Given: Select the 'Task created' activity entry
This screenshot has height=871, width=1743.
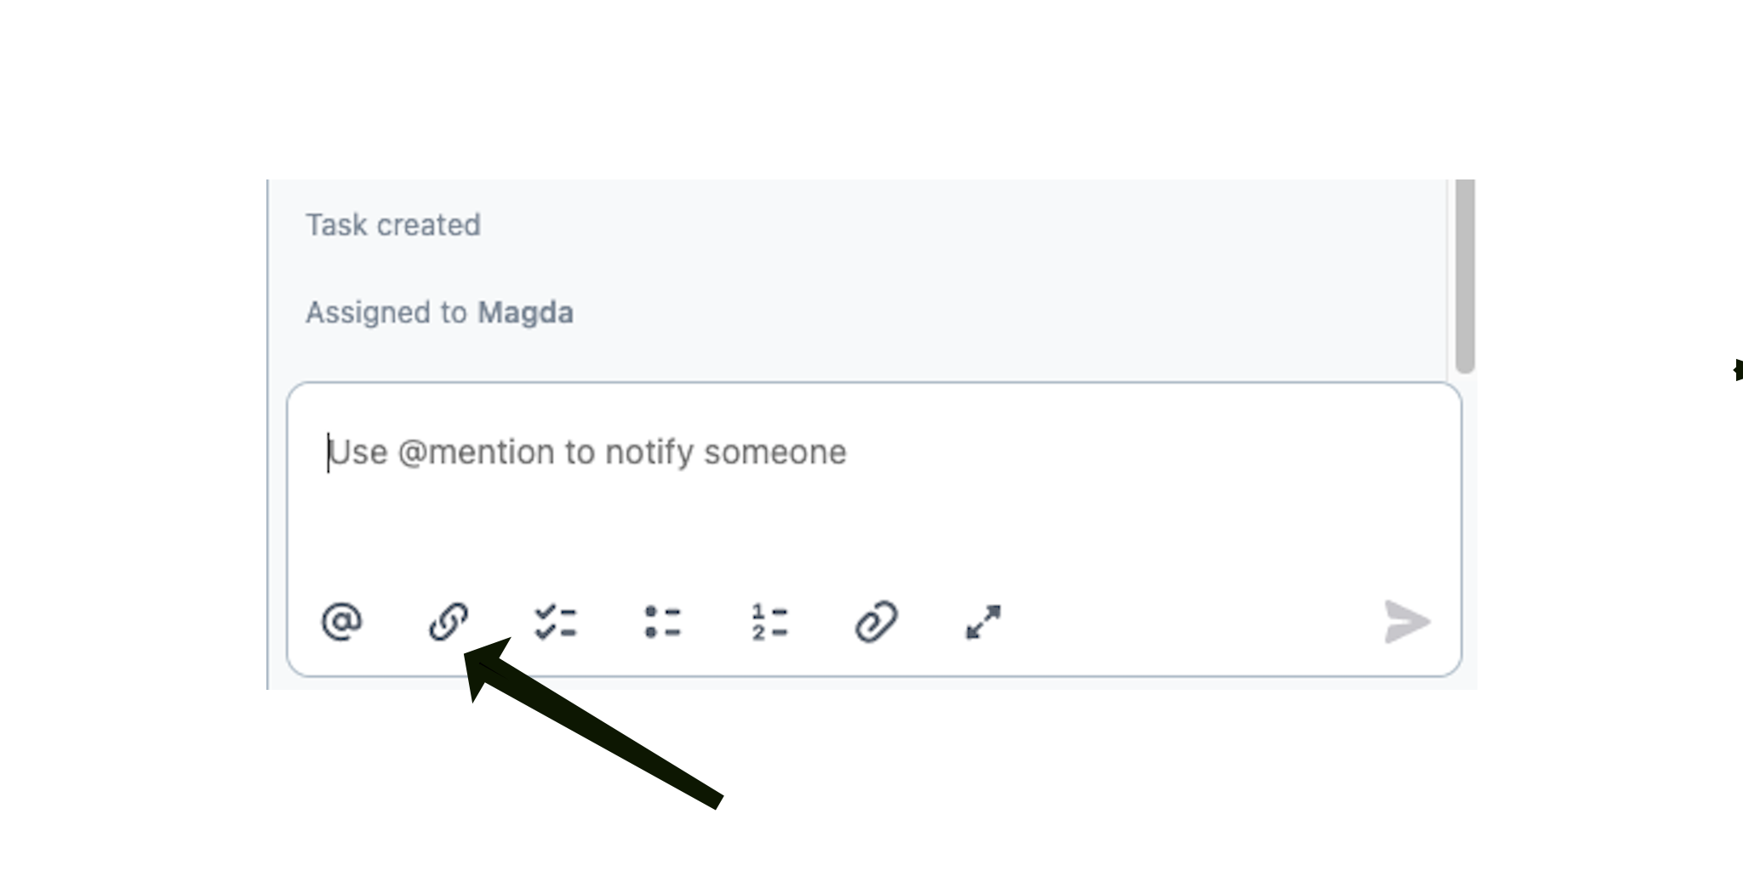Looking at the screenshot, I should (x=393, y=225).
